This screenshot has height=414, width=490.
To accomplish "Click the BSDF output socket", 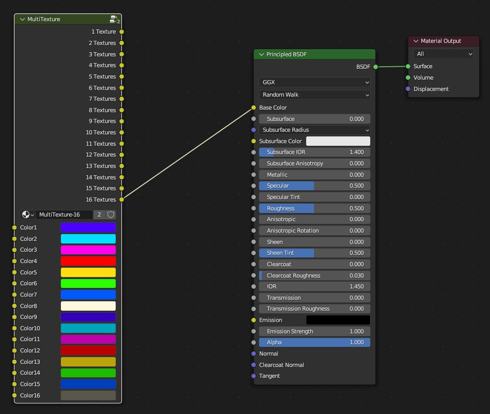I will [375, 67].
